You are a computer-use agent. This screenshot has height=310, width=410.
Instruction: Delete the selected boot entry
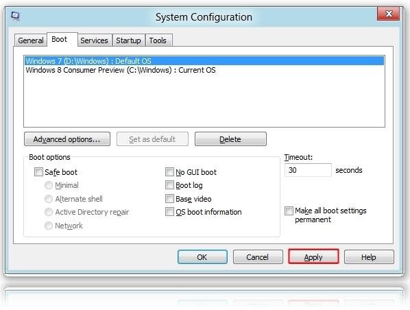click(x=230, y=139)
